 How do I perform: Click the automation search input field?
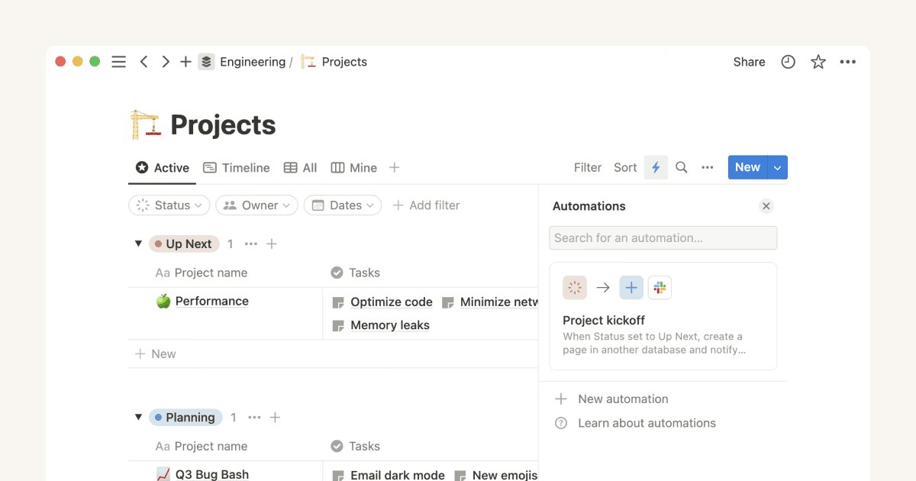pos(663,237)
